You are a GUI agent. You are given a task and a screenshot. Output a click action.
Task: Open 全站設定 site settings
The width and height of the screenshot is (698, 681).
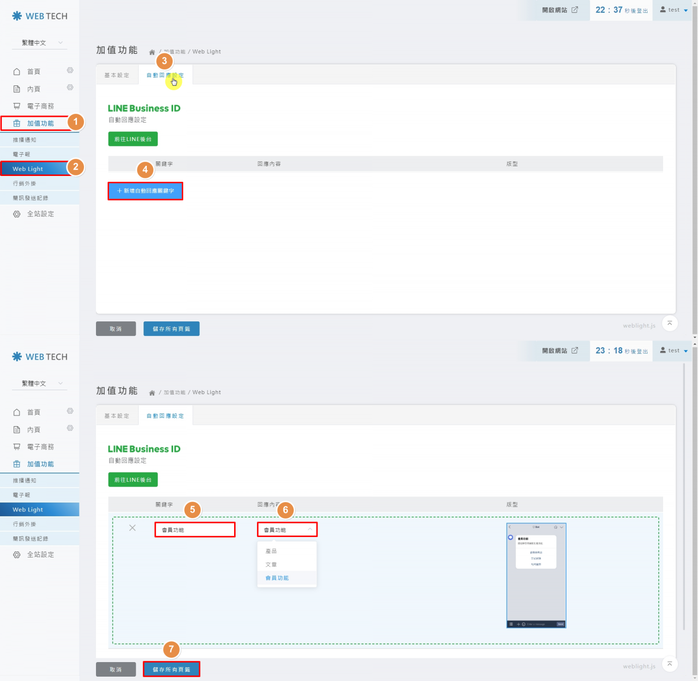click(x=40, y=214)
